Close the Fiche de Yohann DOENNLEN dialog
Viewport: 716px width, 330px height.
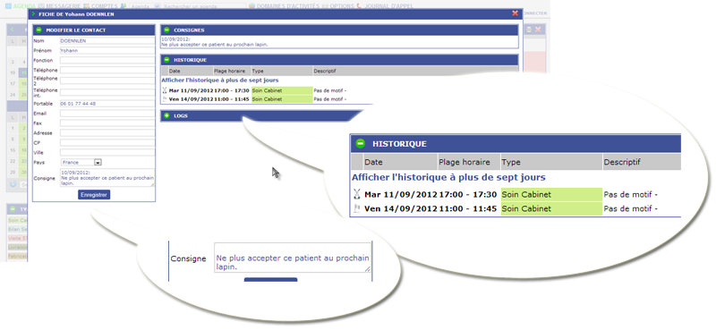tap(516, 13)
